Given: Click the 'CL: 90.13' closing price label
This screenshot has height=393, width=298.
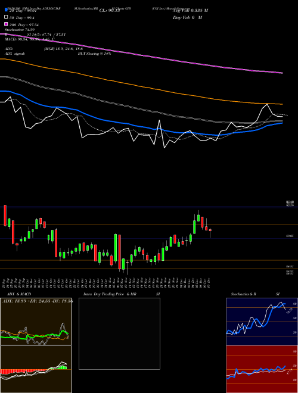Looking at the screenshot, I should (x=110, y=11).
